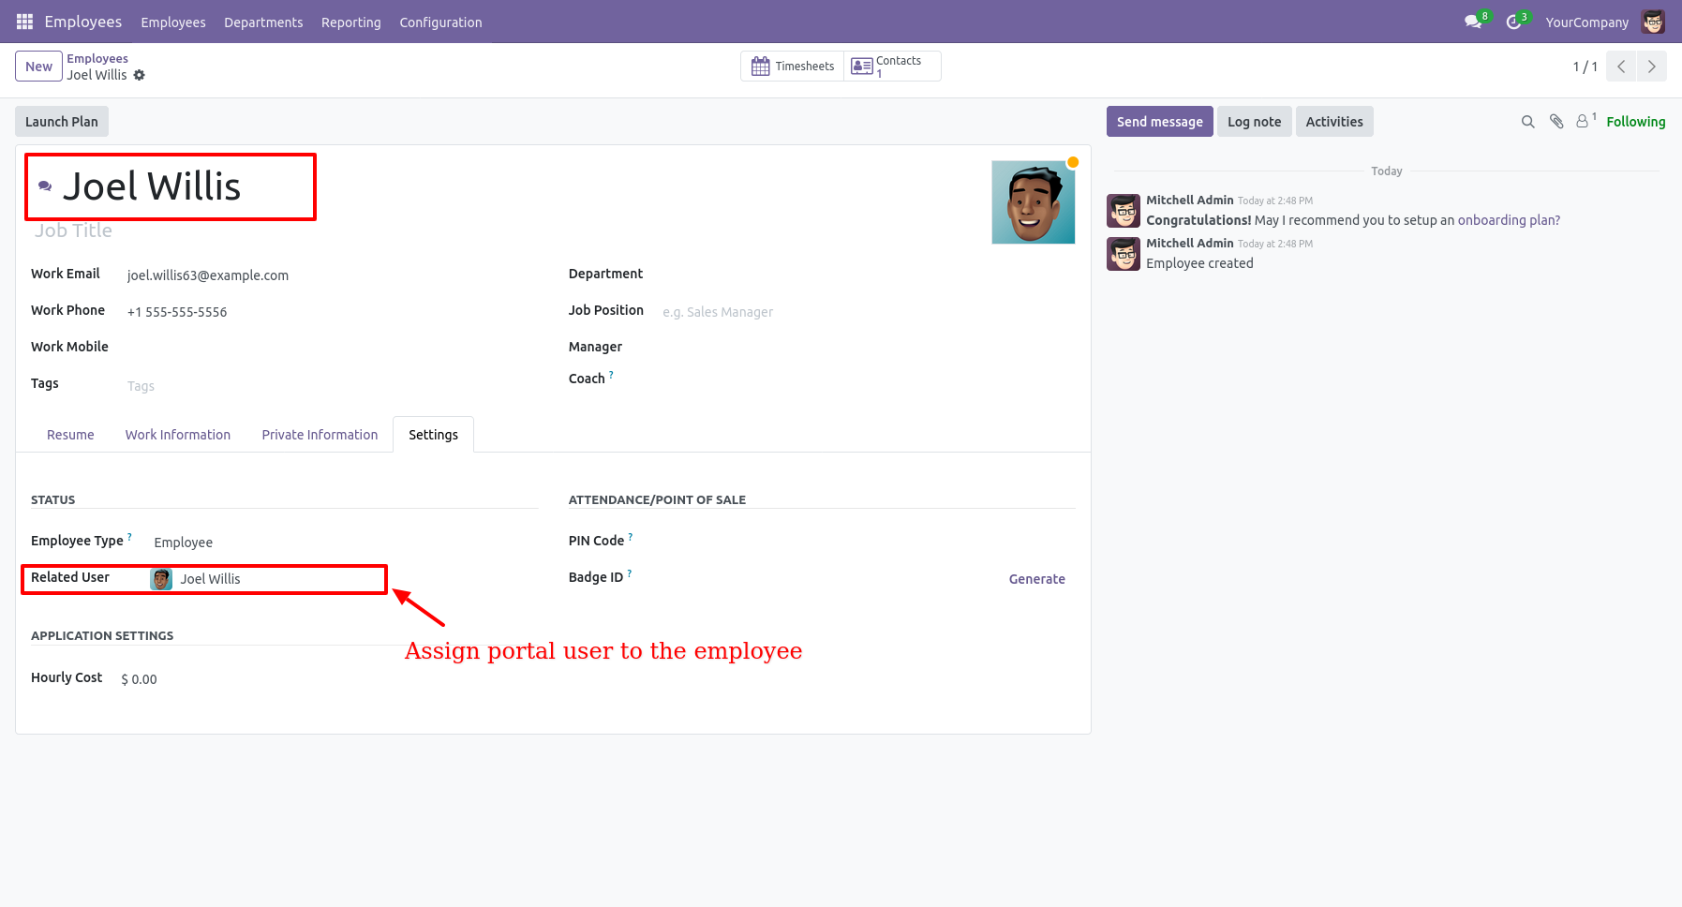This screenshot has width=1682, height=907.
Task: Go to previous record with left chevron
Action: pyautogui.click(x=1621, y=67)
